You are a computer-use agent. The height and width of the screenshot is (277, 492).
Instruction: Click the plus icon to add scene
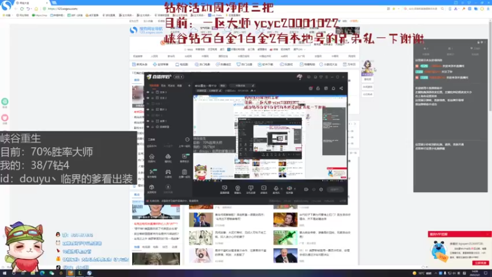pyautogui.click(x=189, y=86)
